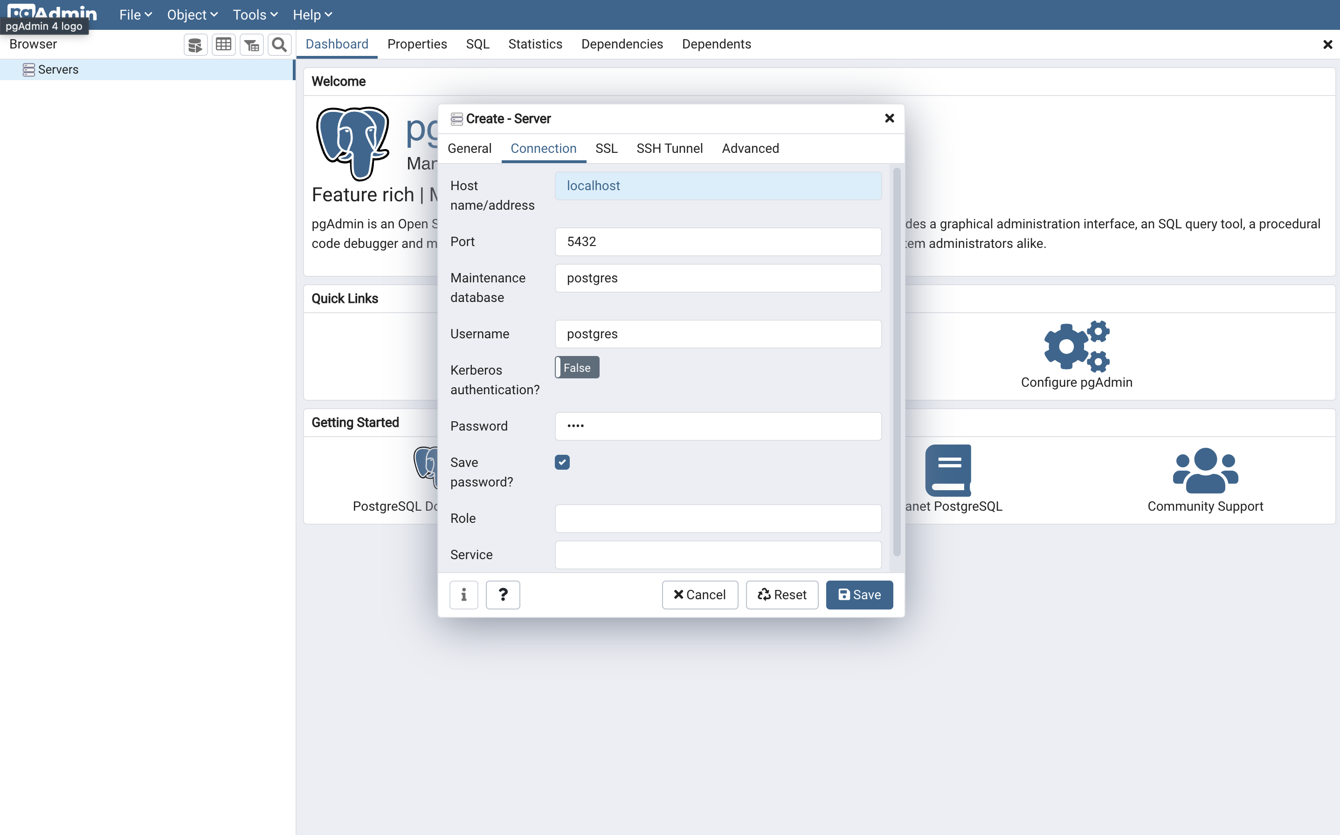
Task: Click the Reset button
Action: (782, 595)
